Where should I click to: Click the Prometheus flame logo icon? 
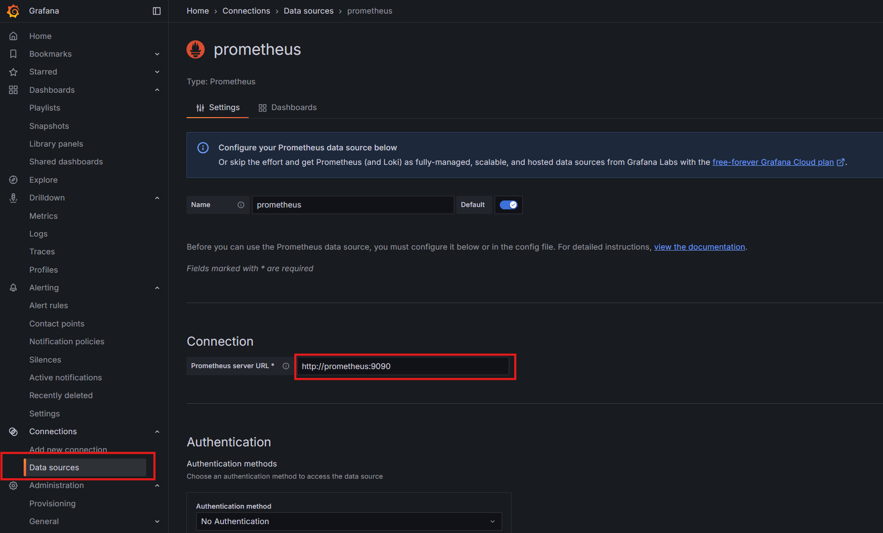coord(195,49)
